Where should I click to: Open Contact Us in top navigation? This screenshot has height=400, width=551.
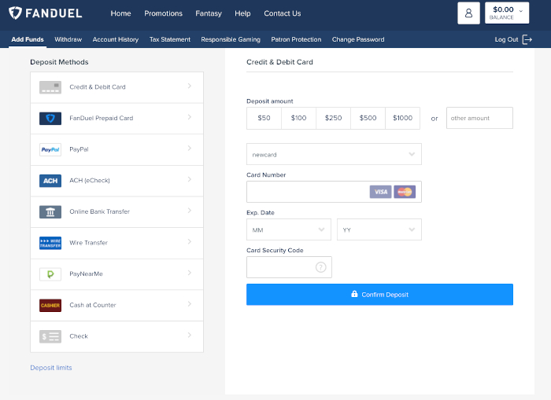[x=282, y=13]
